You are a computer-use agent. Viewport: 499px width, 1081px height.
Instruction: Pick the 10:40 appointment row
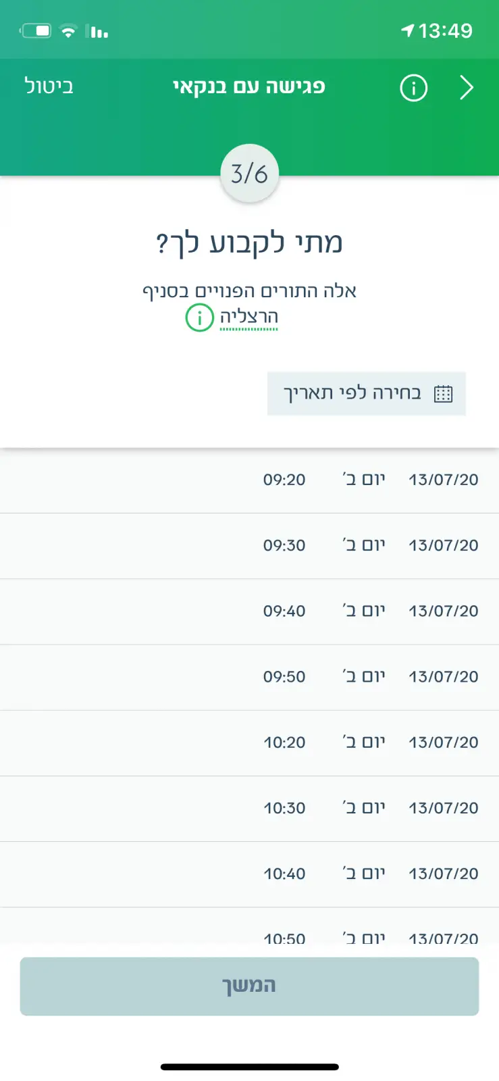pyautogui.click(x=249, y=873)
